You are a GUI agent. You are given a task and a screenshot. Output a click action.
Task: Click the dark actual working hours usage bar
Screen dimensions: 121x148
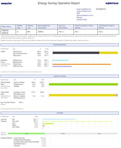click(76, 53)
